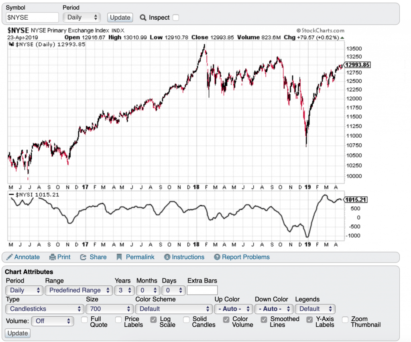Image resolution: width=411 pixels, height=342 pixels.
Task: Open the Up Color Auto selector
Action: (233, 309)
